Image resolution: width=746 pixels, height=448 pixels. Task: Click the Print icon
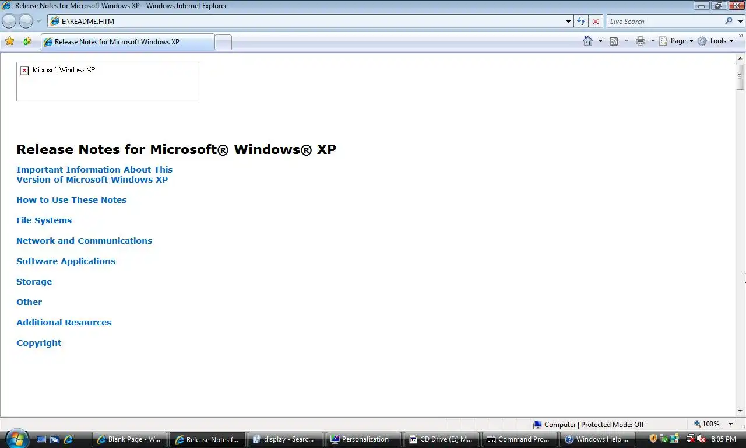click(x=641, y=41)
